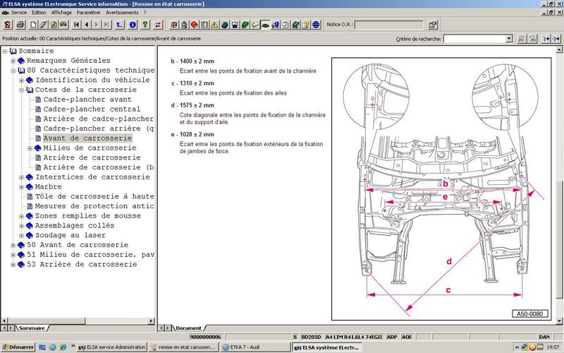Open Arrière de carrosserie page
Screen dimensions: 564x353
tap(92, 157)
